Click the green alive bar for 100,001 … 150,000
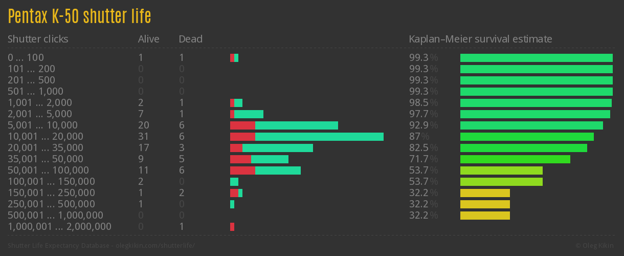Screen dimensions: 624x256 [234, 182]
